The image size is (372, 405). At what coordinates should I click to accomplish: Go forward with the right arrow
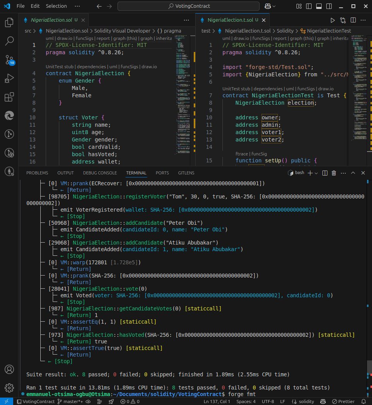(x=109, y=6)
